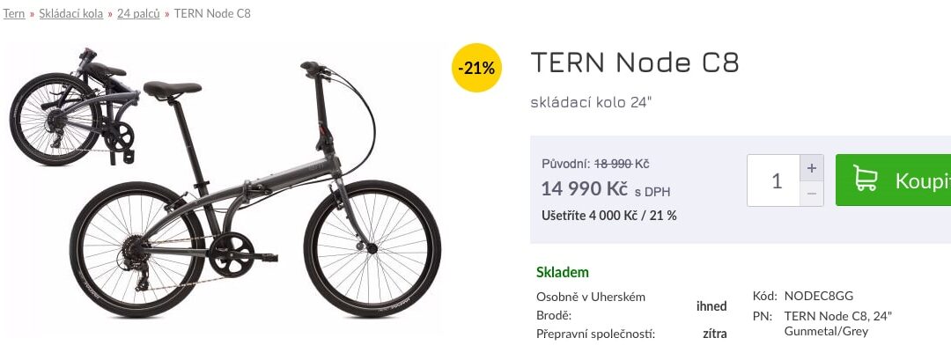Click the TERN Node C8 product heading
The width and height of the screenshot is (951, 360).
point(634,63)
